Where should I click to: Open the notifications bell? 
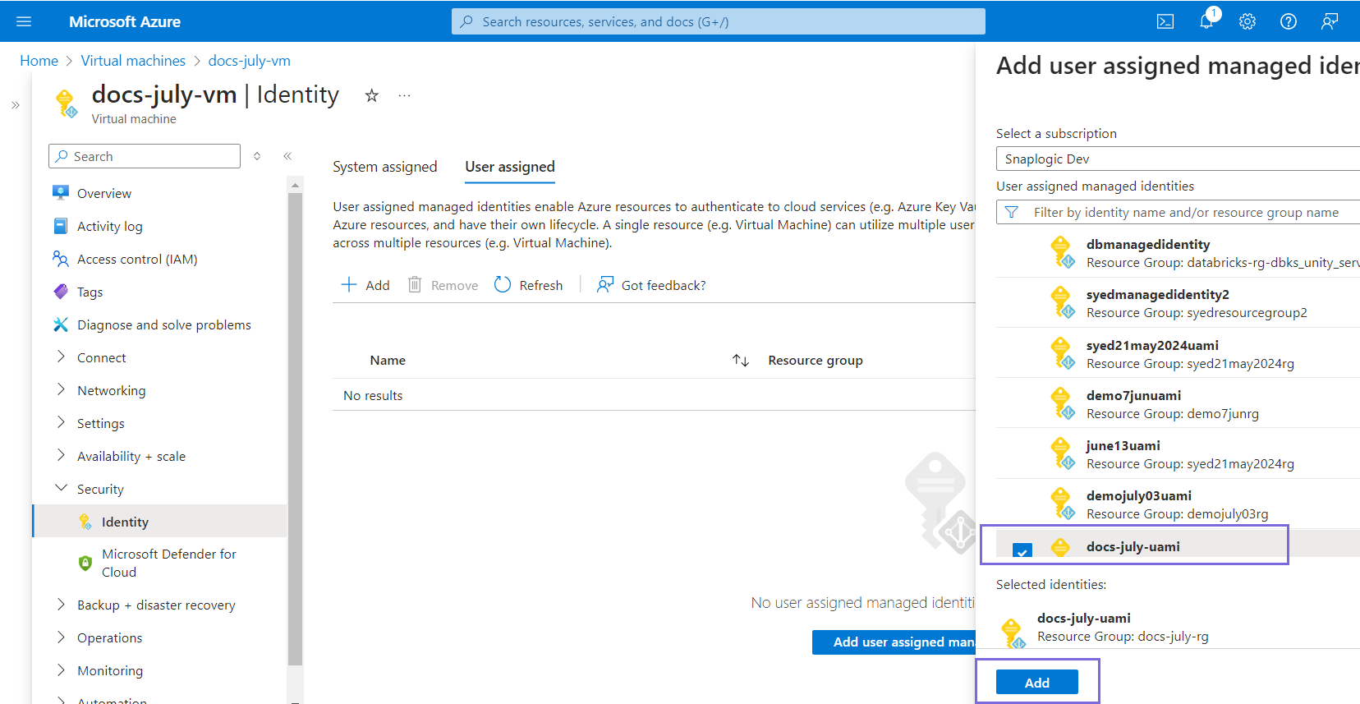pyautogui.click(x=1206, y=22)
